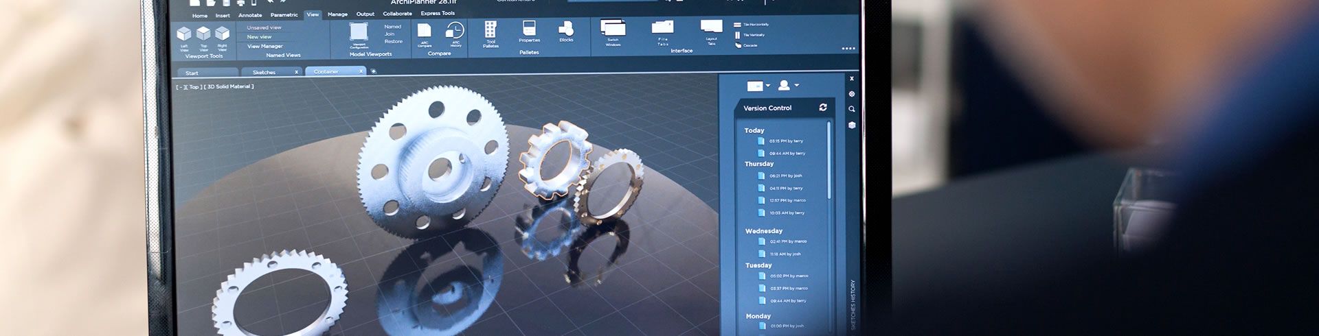This screenshot has height=336, width=1319.
Task: Select Unsaved view in Named Views
Action: (264, 28)
